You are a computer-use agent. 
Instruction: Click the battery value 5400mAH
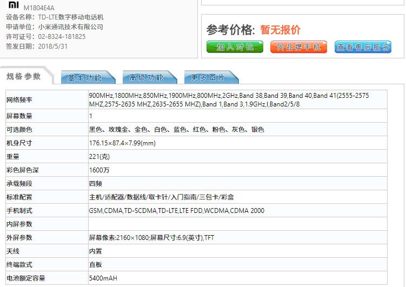103,278
